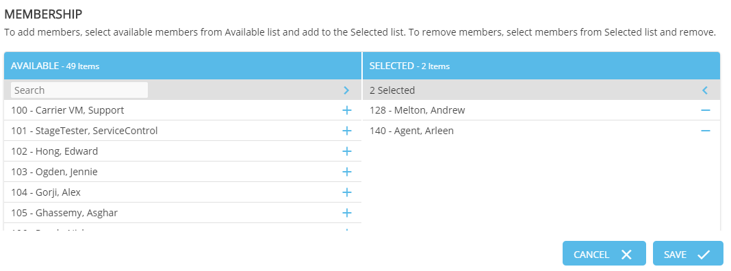Click the Search field in Available list

coord(79,90)
